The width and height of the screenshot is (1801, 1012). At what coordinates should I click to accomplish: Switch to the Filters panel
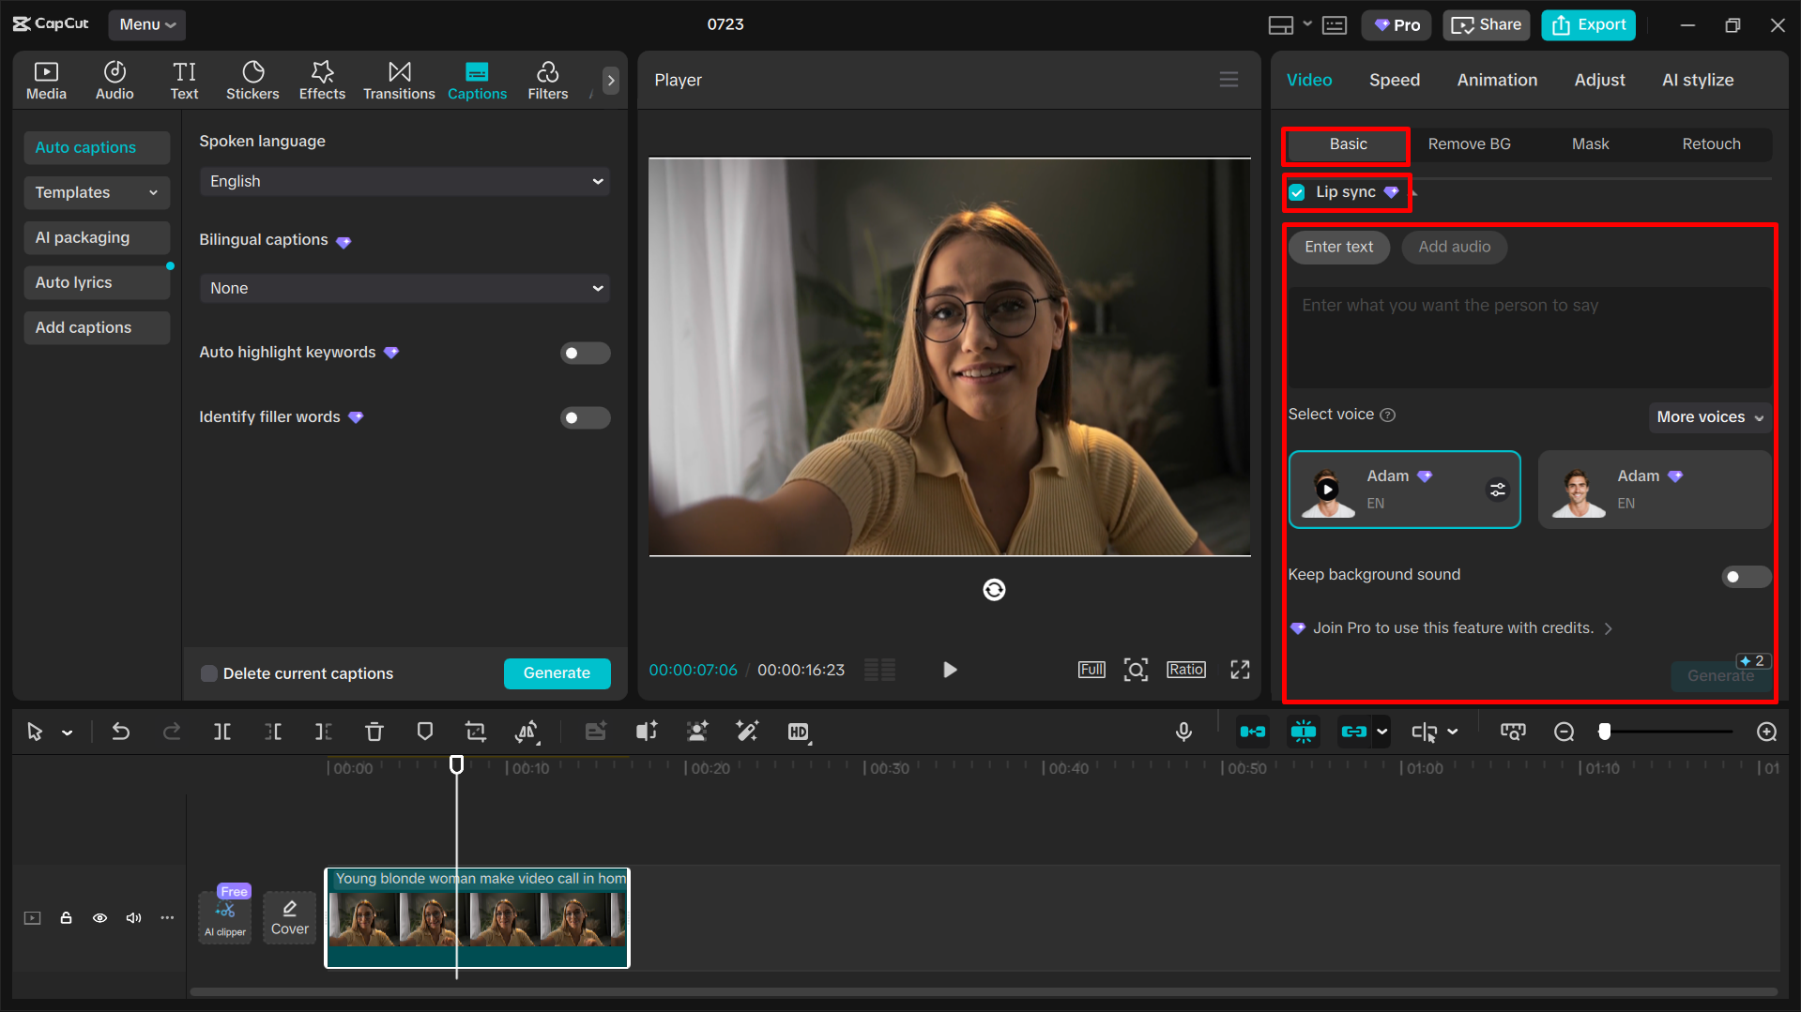[547, 80]
